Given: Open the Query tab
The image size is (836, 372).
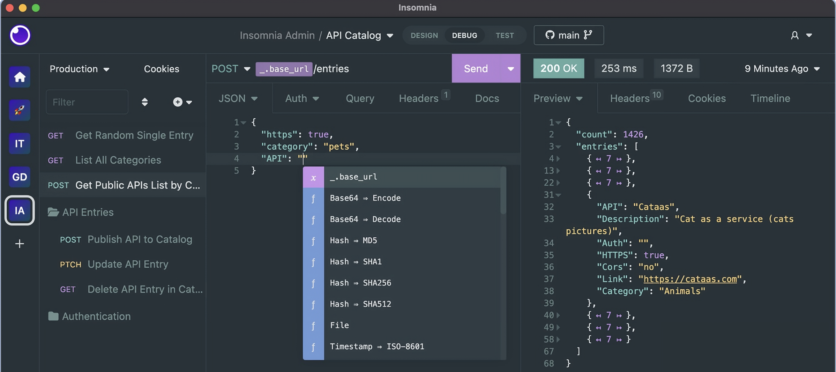Looking at the screenshot, I should 360,98.
